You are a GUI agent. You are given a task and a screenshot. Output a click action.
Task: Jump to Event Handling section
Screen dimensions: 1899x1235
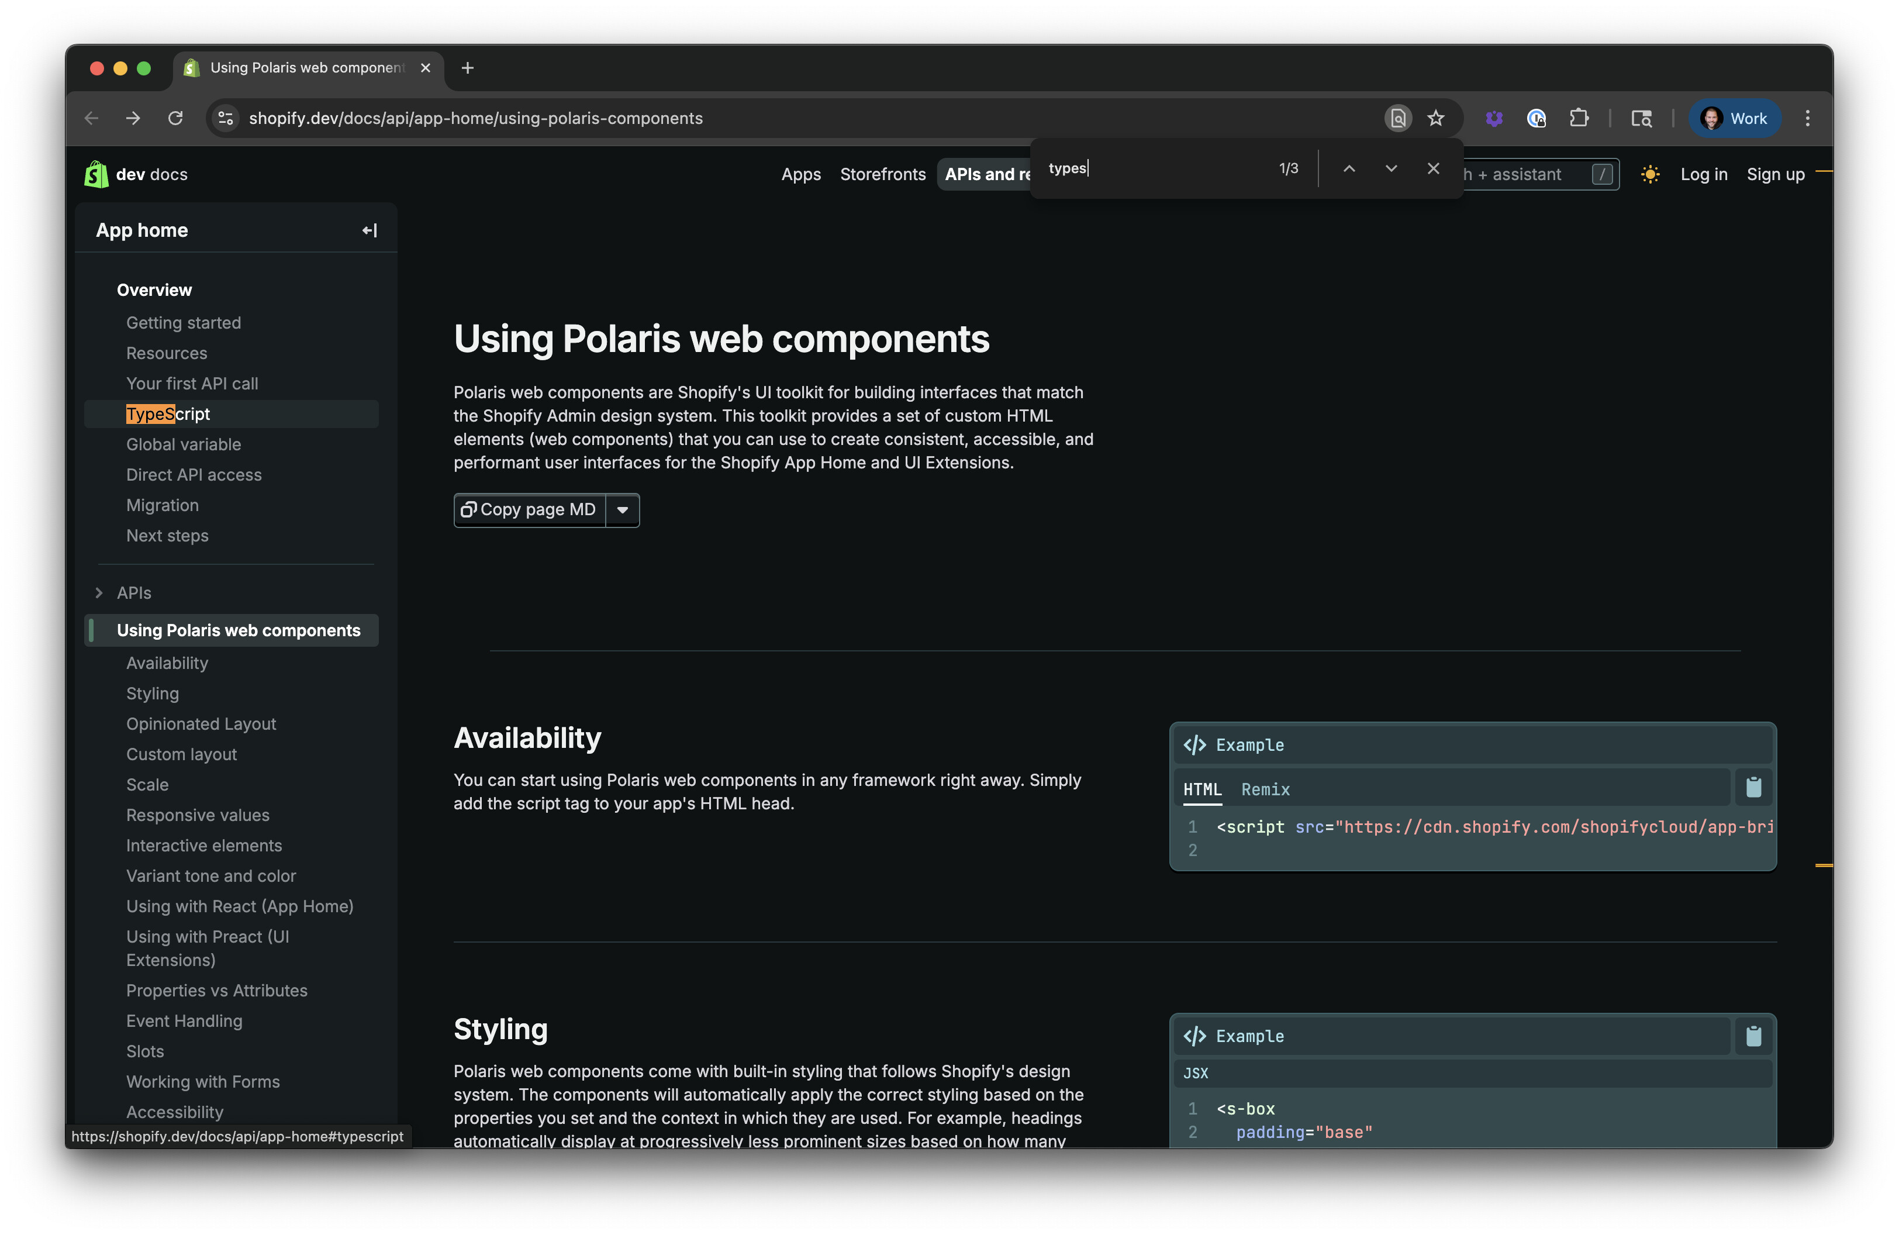pyautogui.click(x=184, y=1020)
